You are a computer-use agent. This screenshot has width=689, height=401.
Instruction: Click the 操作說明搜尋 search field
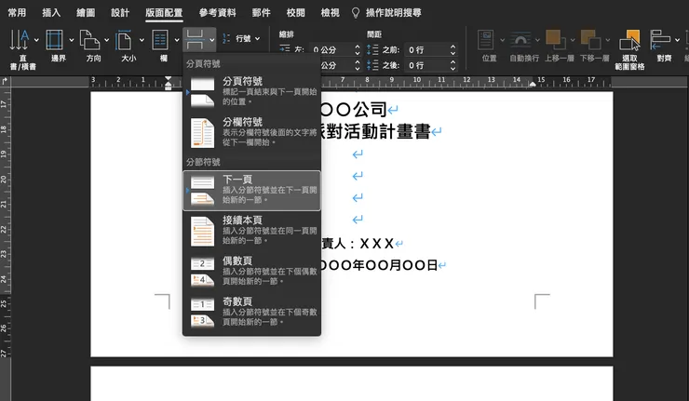pyautogui.click(x=393, y=13)
